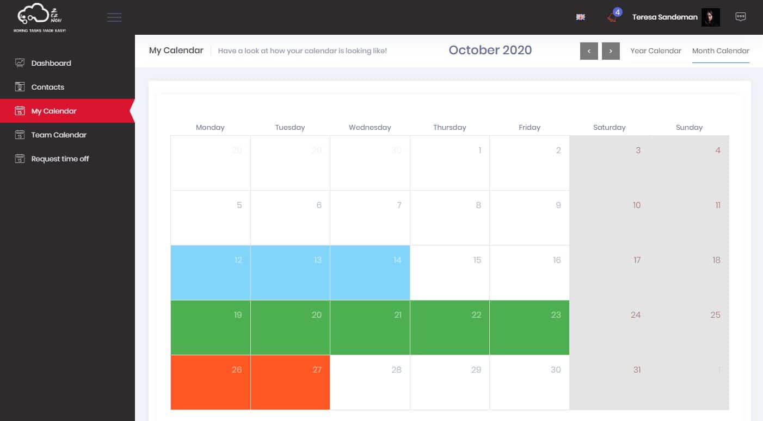Select the blue highlighted day October 13
The width and height of the screenshot is (763, 421).
tap(290, 273)
